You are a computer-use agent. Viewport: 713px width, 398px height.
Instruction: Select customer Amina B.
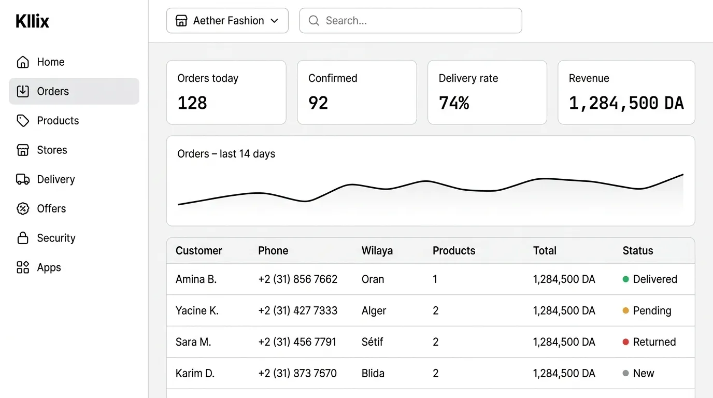pos(196,279)
